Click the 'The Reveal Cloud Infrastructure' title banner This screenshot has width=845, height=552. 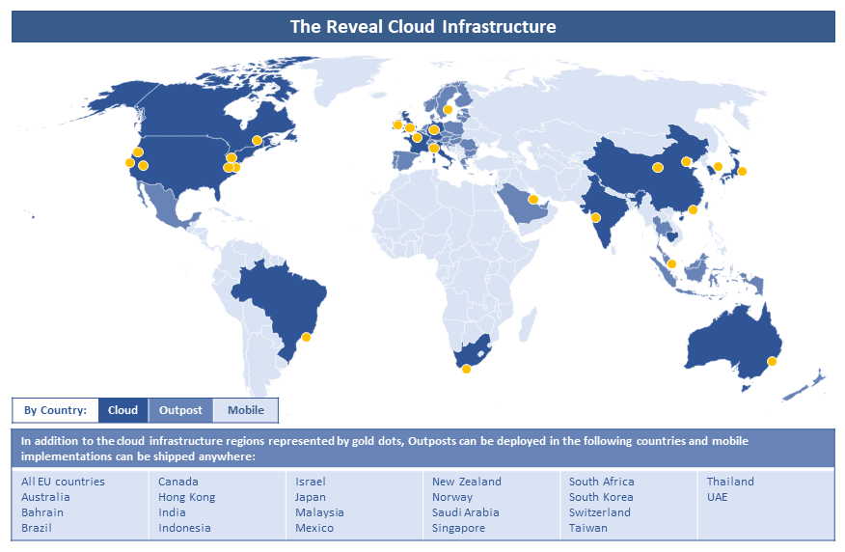[423, 26]
